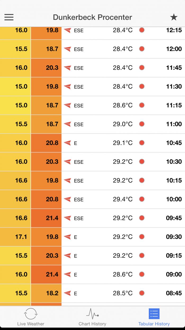Image resolution: width=185 pixels, height=330 pixels.
Task: Switch to the Chart History tab label
Action: (x=92, y=324)
